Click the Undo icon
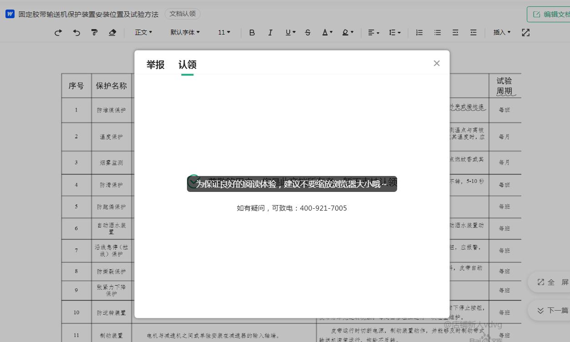 pos(76,32)
